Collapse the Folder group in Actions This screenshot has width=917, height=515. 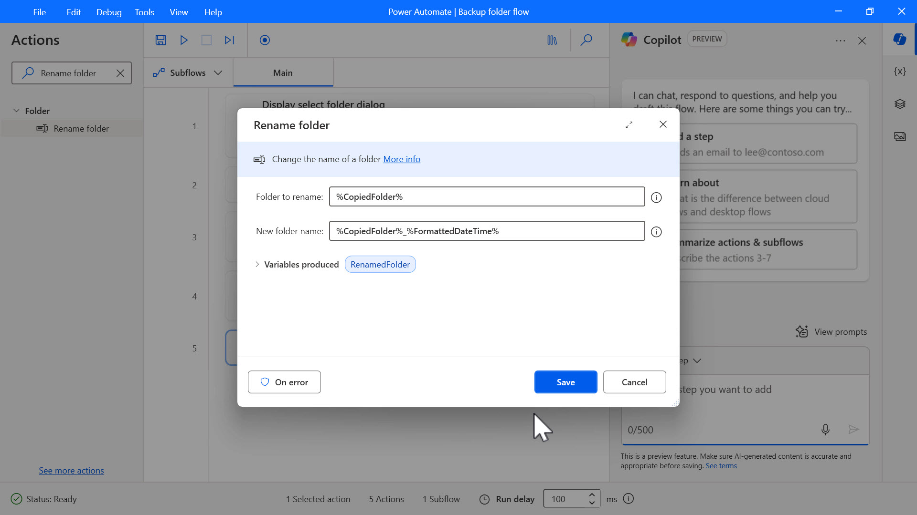(17, 110)
